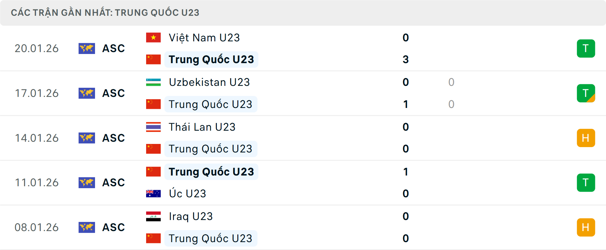Open Việt Nam U23 team page
This screenshot has height=250, width=606.
(x=204, y=37)
